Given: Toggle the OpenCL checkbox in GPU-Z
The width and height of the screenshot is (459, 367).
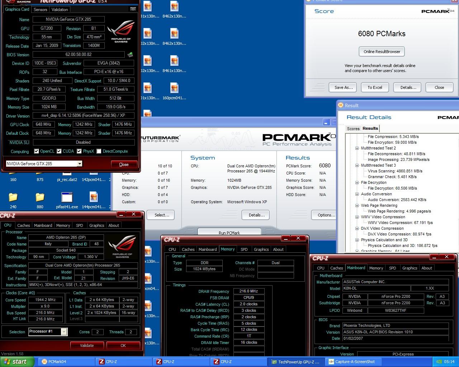Looking at the screenshot, I should [x=36, y=151].
